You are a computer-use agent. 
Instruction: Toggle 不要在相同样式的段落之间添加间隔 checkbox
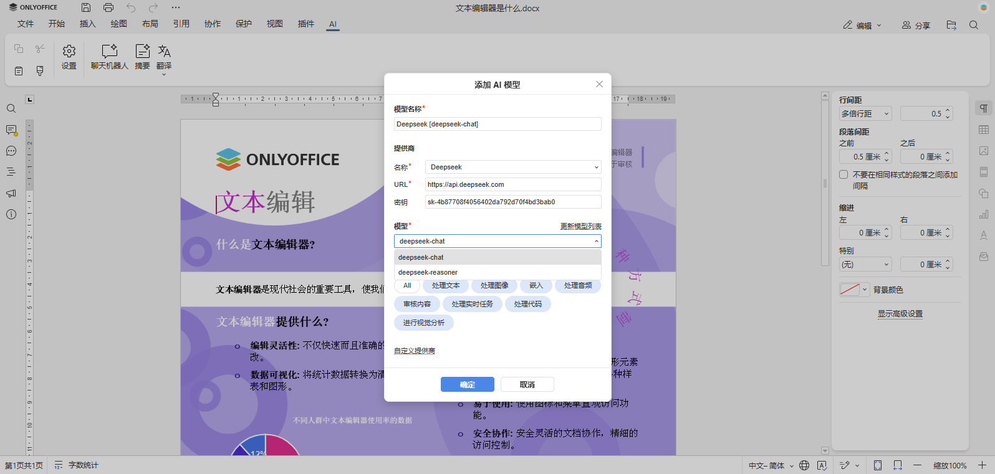click(x=844, y=175)
